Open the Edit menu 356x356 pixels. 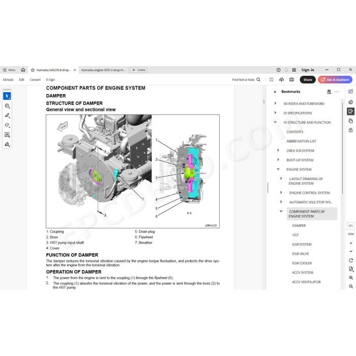coord(21,80)
